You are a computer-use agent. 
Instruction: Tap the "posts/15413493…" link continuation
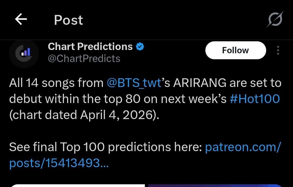pyautogui.click(x=59, y=163)
